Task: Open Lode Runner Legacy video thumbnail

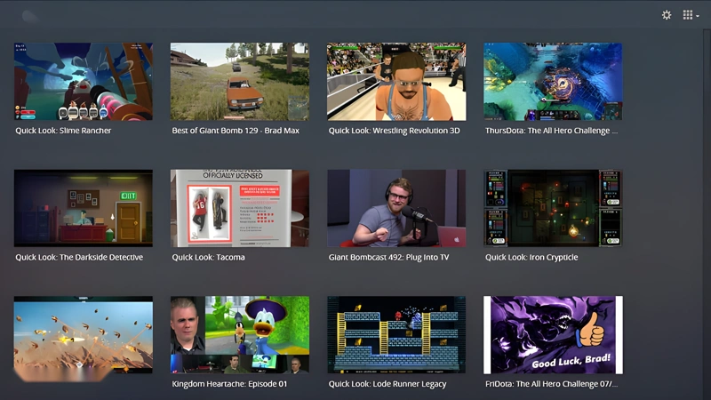Action: coord(396,335)
